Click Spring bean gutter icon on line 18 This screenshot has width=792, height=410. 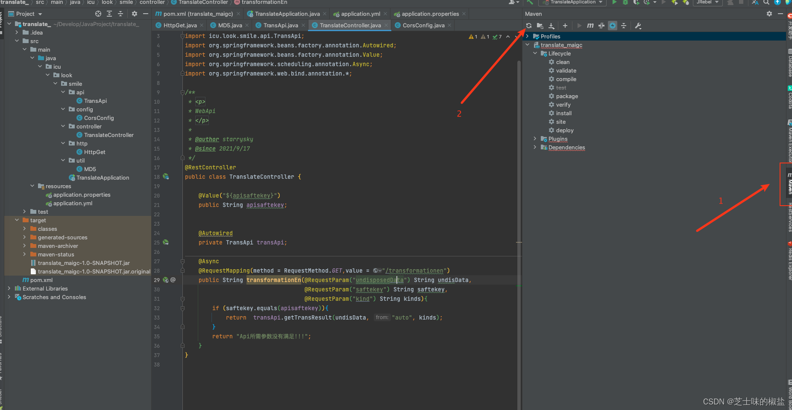coord(166,177)
